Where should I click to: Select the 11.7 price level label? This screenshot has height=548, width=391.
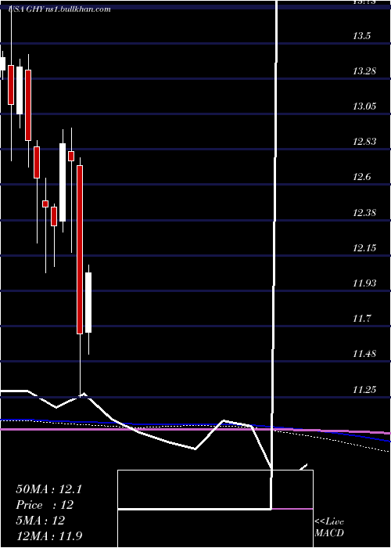tap(362, 319)
